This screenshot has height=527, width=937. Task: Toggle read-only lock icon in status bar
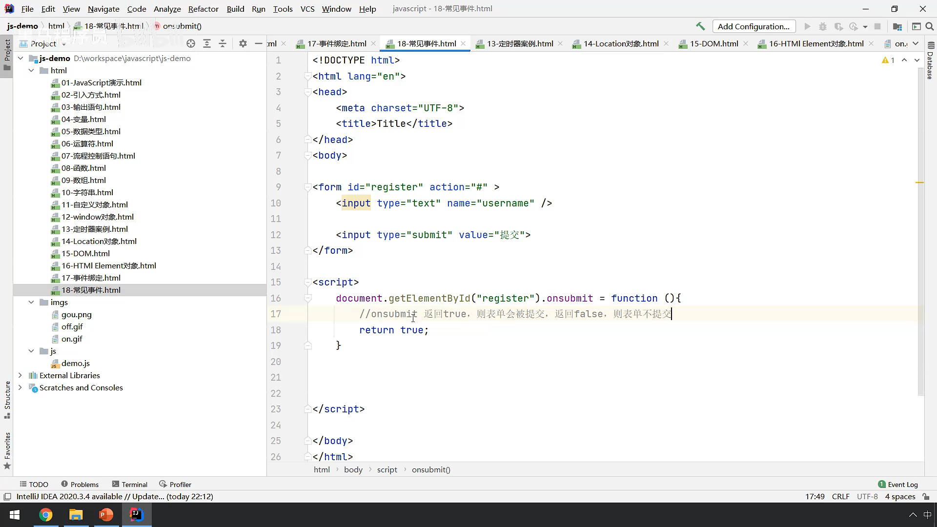pyautogui.click(x=926, y=497)
